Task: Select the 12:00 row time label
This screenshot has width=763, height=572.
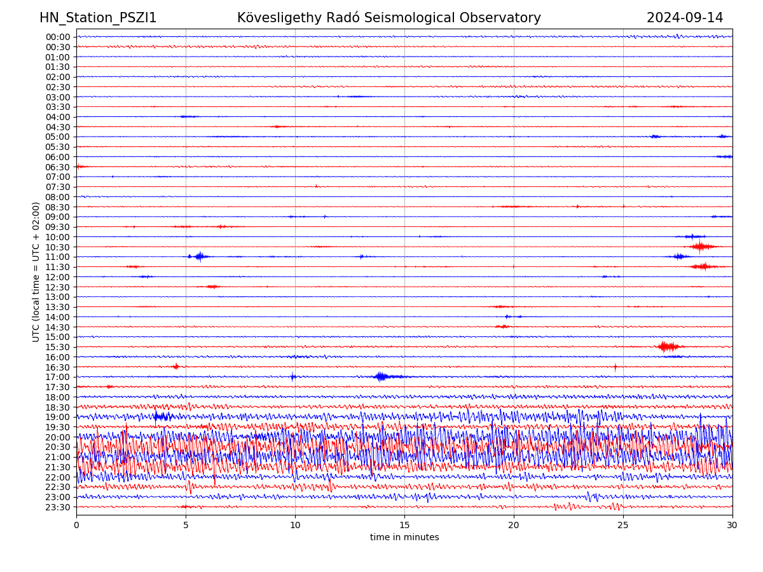Action: (58, 277)
